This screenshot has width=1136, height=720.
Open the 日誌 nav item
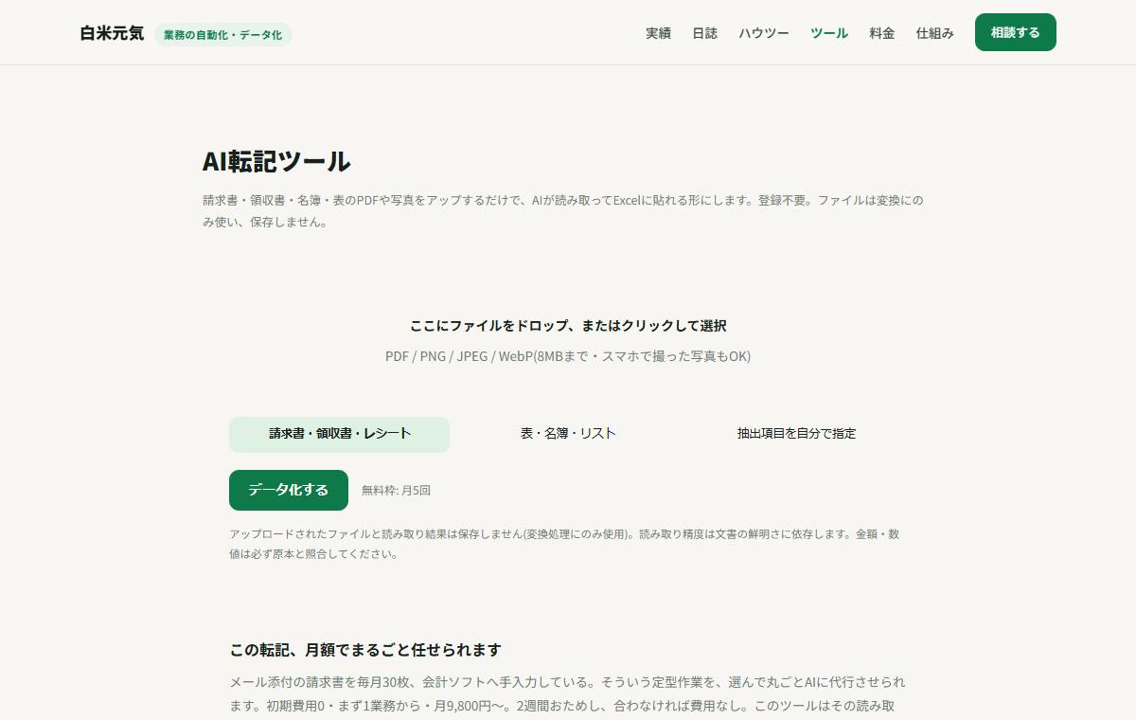[704, 33]
